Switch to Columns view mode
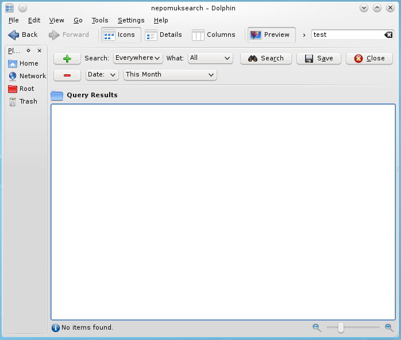This screenshot has height=340, width=401. [x=214, y=35]
